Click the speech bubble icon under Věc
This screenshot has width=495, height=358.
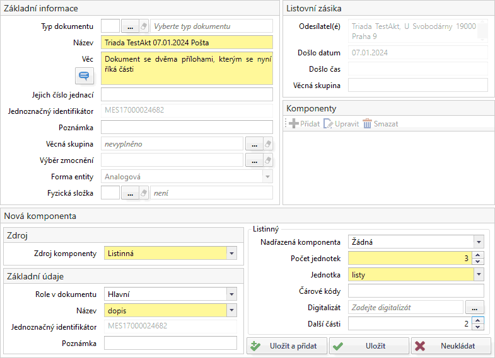click(x=84, y=76)
